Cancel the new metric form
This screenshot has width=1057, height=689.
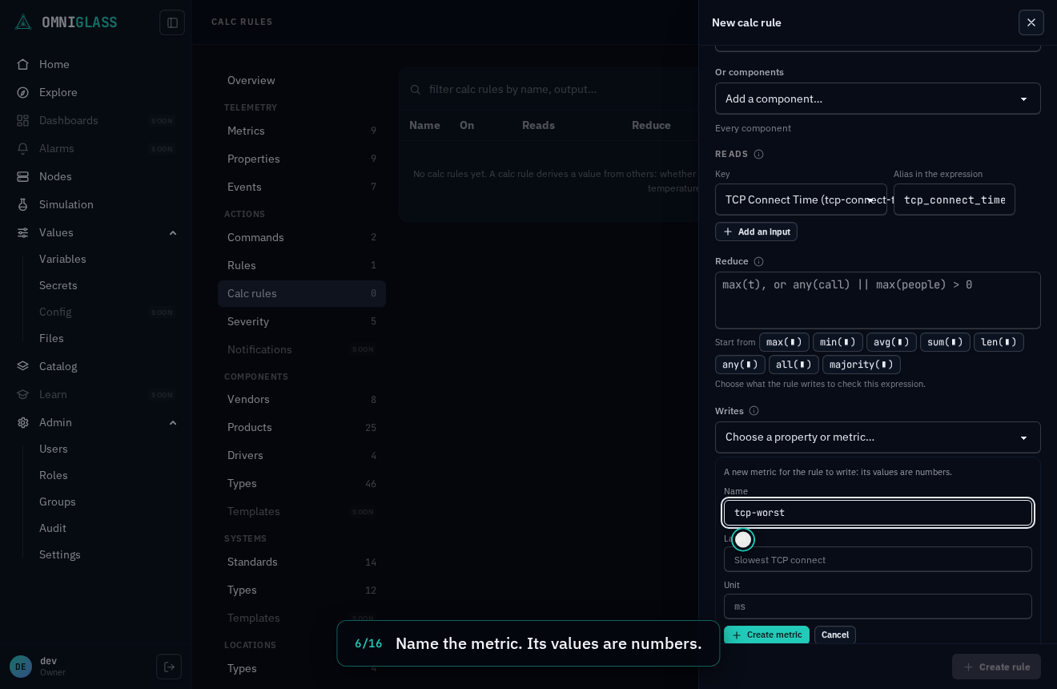click(x=835, y=635)
